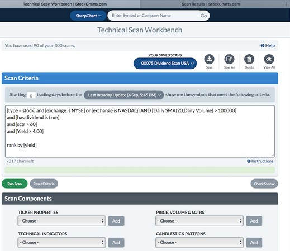The height and width of the screenshot is (251, 290).
Task: Open the SharpChart dropdown
Action: tap(88, 16)
